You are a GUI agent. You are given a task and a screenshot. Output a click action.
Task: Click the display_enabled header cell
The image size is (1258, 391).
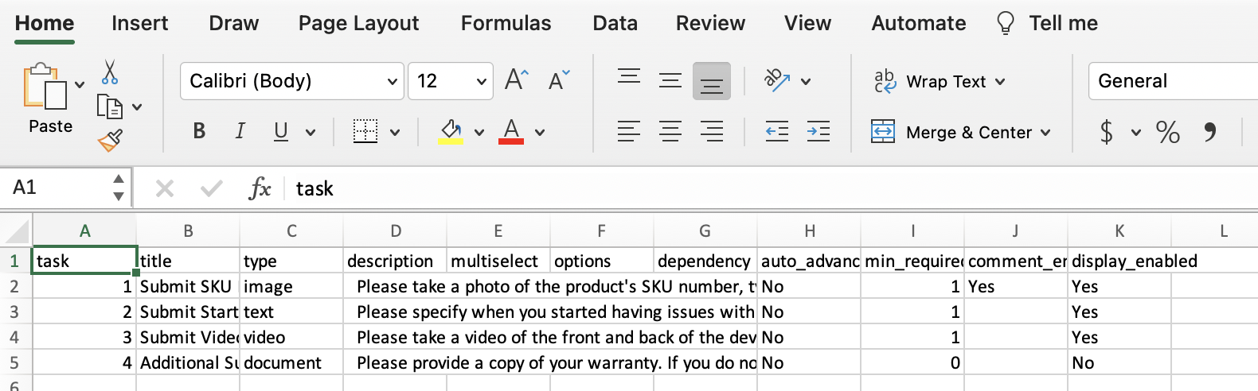[1119, 261]
